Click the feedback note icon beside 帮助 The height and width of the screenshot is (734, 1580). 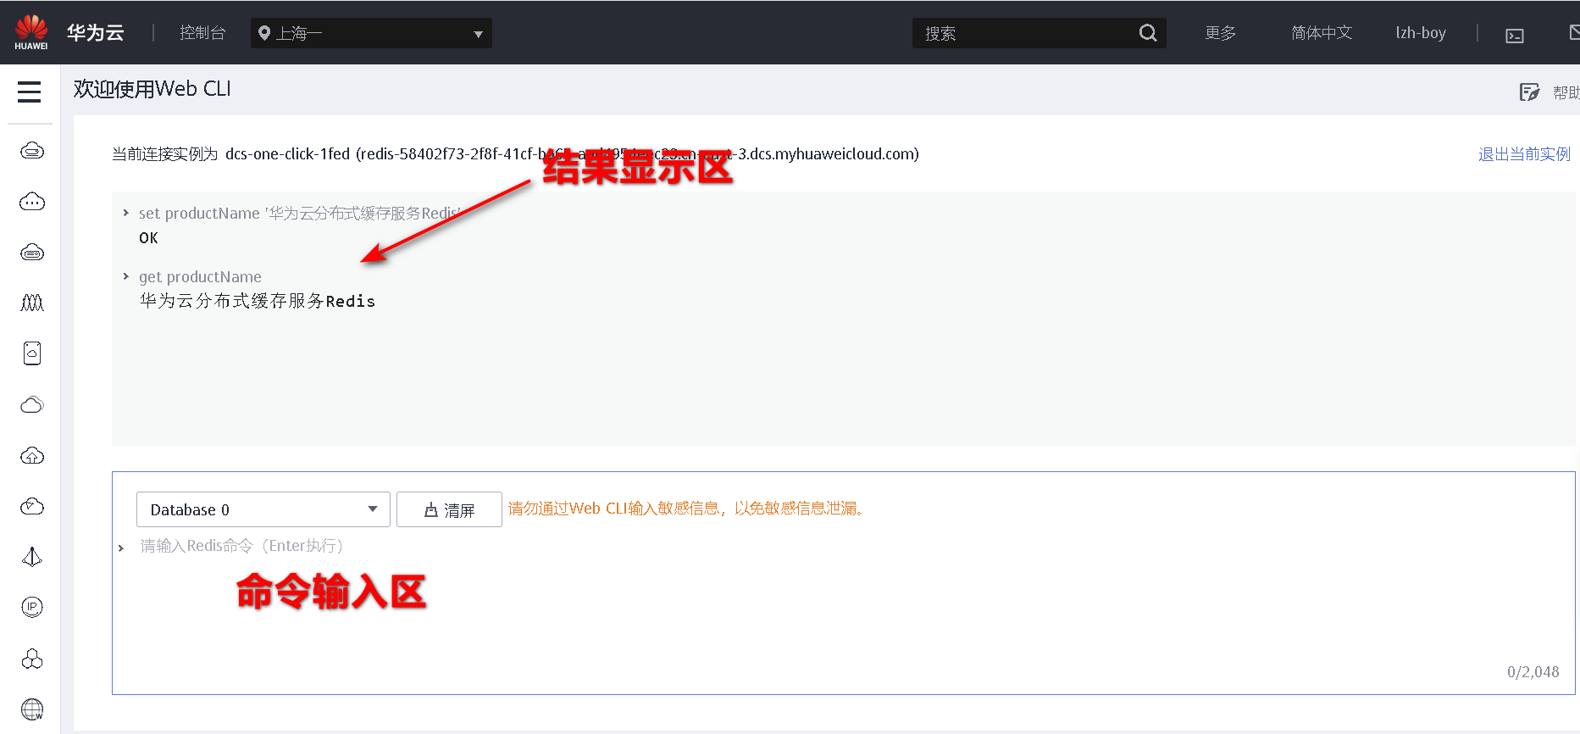(1529, 92)
